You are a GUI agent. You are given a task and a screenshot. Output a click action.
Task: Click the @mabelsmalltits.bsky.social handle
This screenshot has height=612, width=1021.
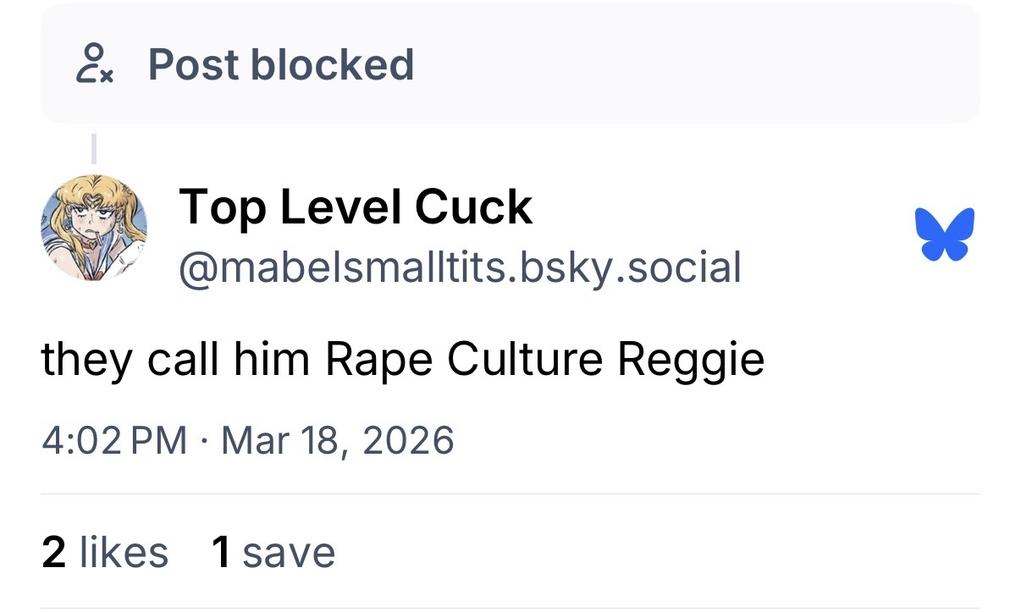tap(460, 267)
